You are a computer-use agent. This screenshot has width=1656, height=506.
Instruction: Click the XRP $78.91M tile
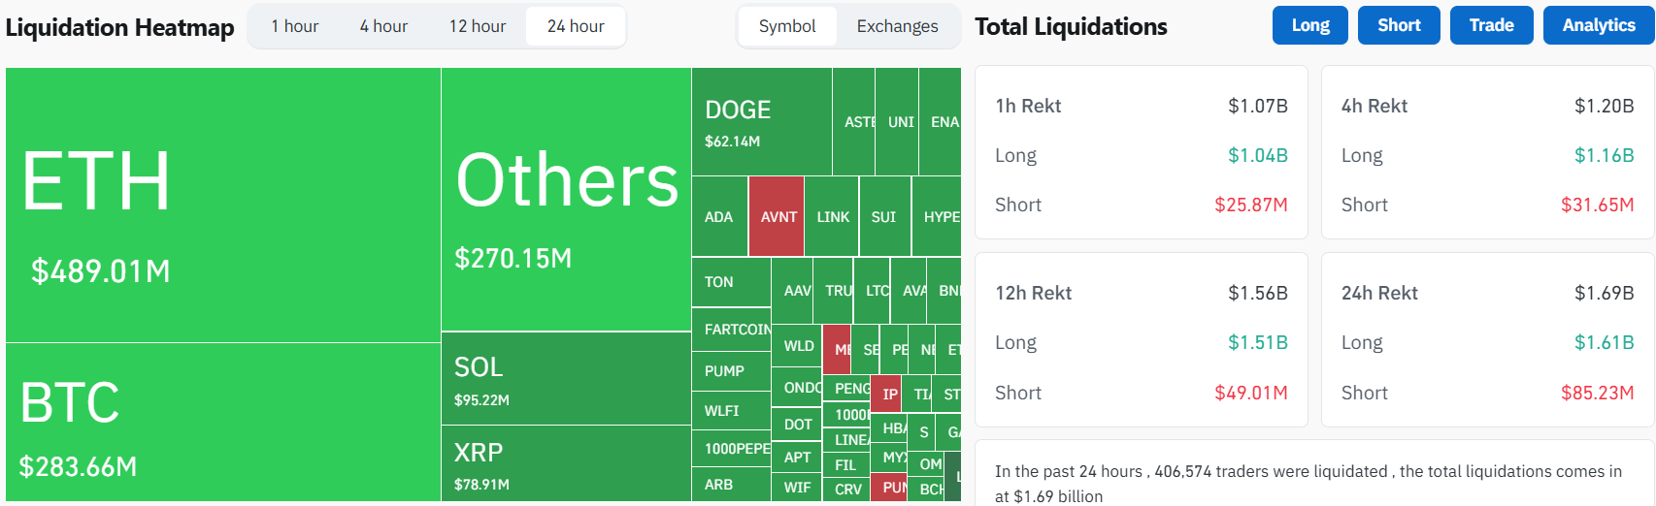566,463
